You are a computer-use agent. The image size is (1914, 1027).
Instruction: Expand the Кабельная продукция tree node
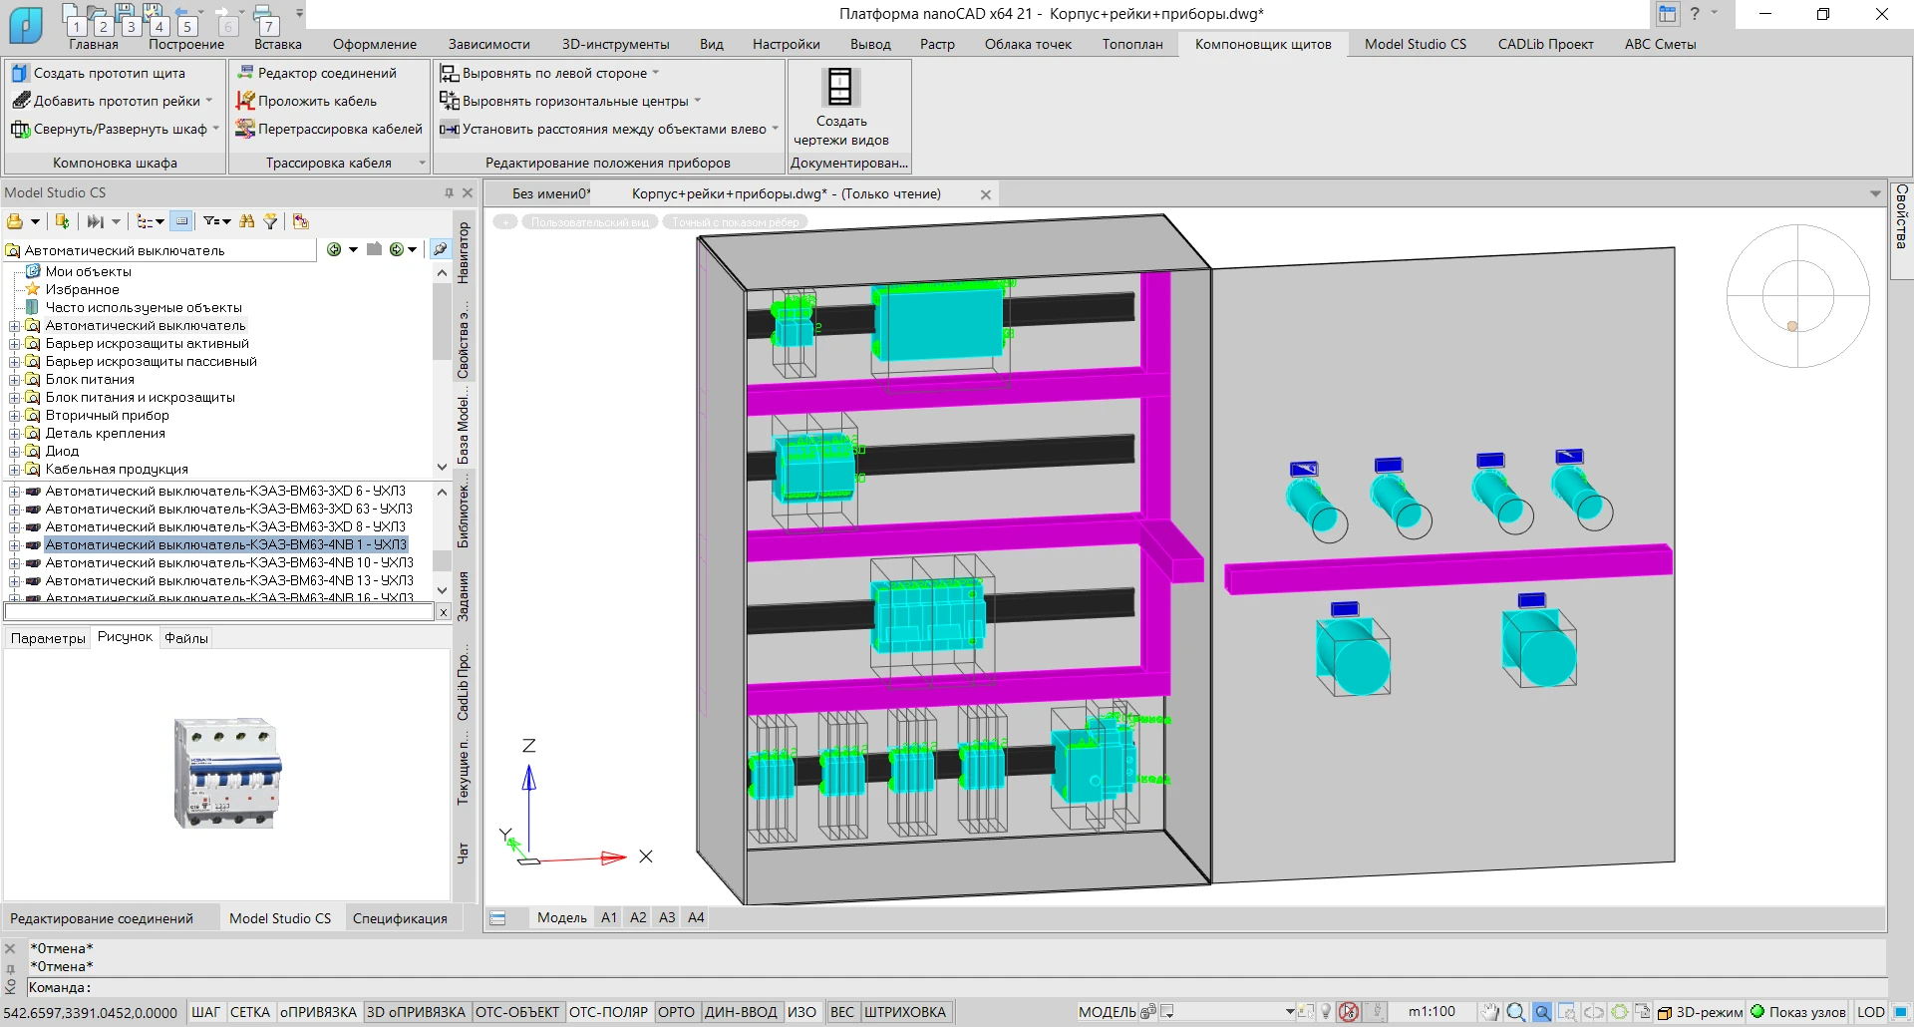pos(15,470)
